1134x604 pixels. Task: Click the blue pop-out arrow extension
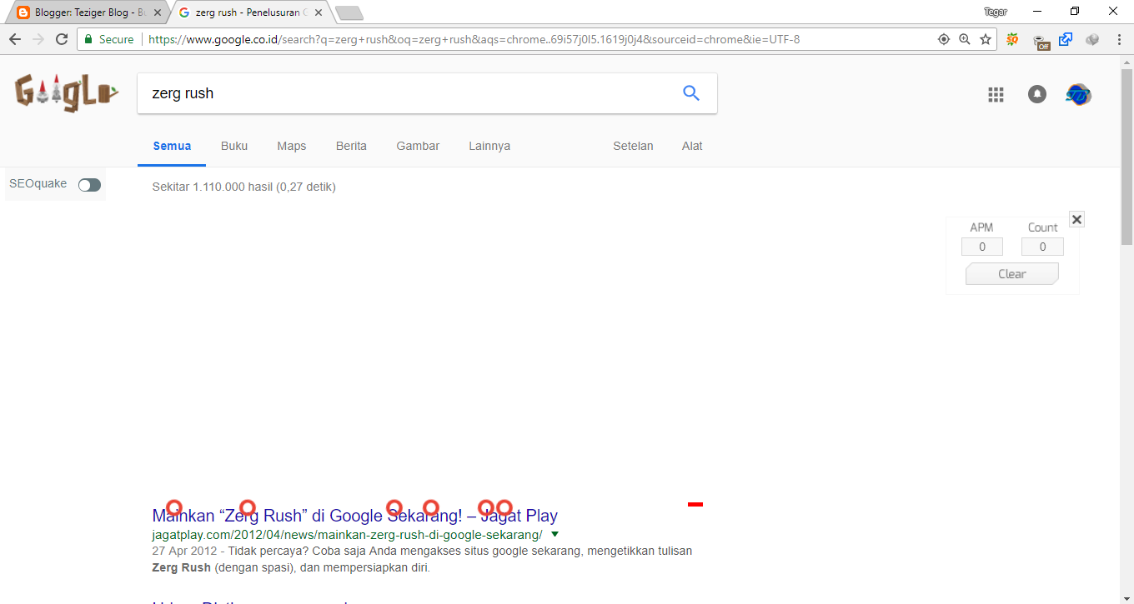tap(1066, 39)
